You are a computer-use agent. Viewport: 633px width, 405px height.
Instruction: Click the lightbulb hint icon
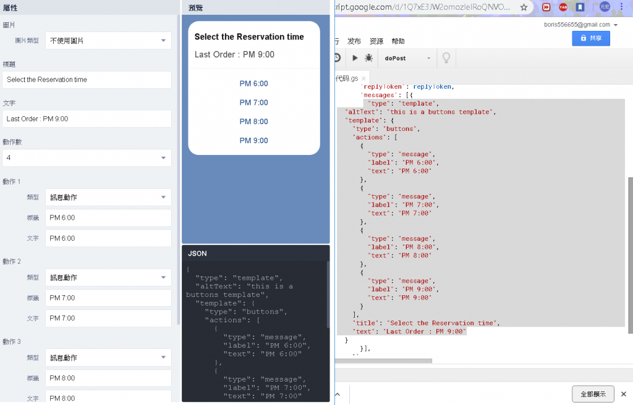[446, 58]
